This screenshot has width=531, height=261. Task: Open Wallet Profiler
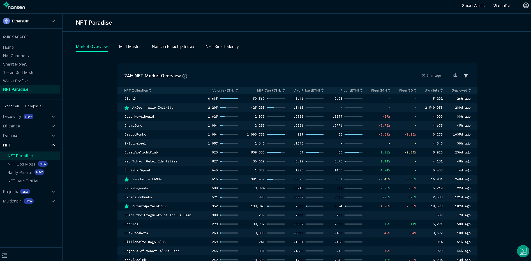(x=15, y=81)
